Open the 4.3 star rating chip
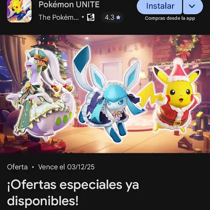Image resolution: width=210 pixels, height=210 pixels. click(x=112, y=17)
